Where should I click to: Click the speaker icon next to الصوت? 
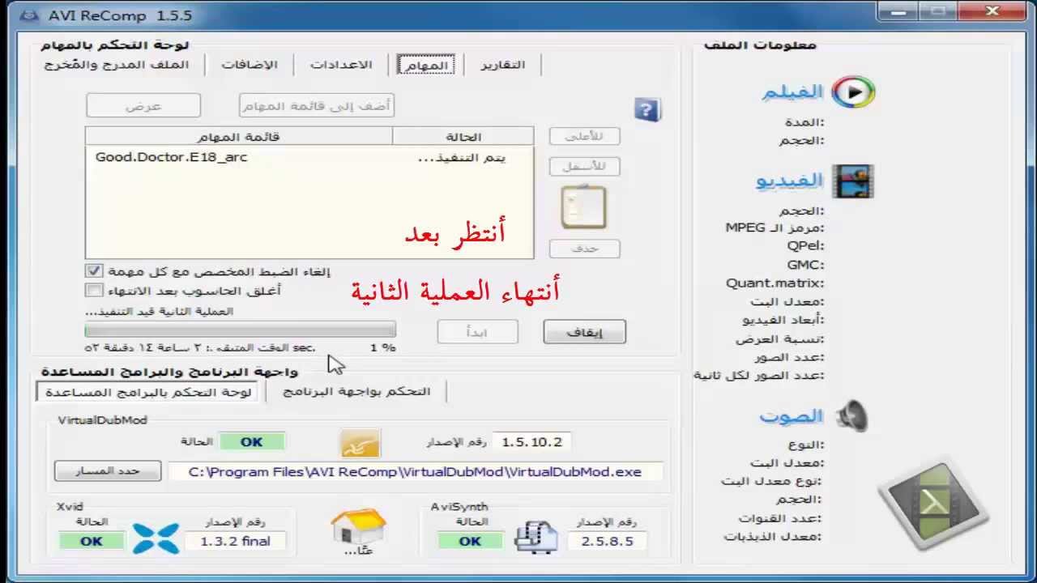[852, 416]
